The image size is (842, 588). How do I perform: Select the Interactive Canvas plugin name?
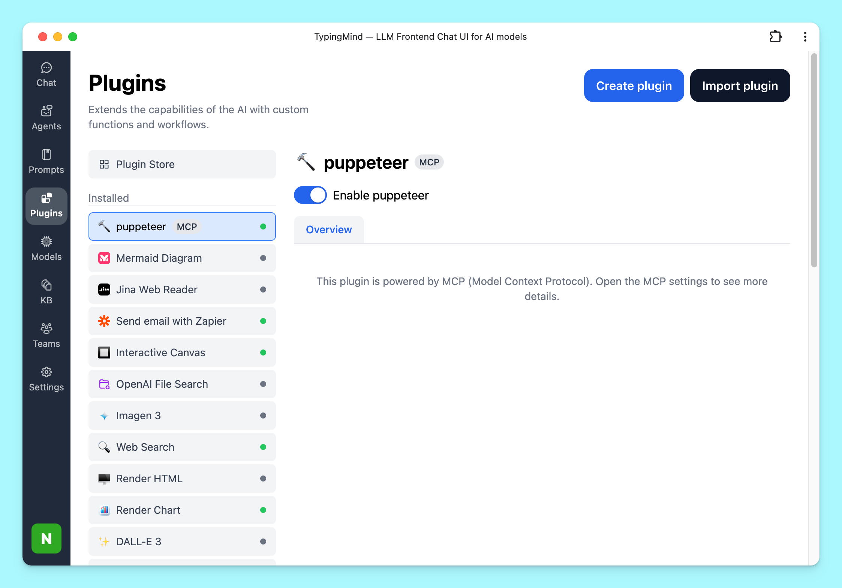161,352
